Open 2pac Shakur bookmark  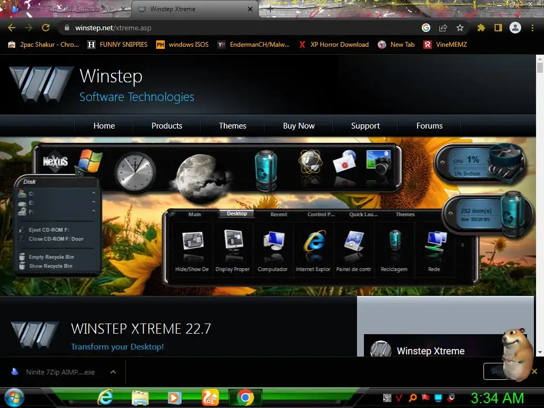pos(44,45)
